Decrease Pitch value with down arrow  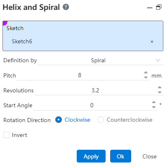[x=146, y=78]
